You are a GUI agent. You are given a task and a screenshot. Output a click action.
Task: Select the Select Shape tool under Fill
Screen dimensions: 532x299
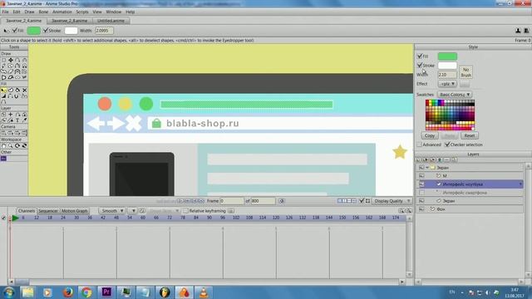click(x=3, y=91)
